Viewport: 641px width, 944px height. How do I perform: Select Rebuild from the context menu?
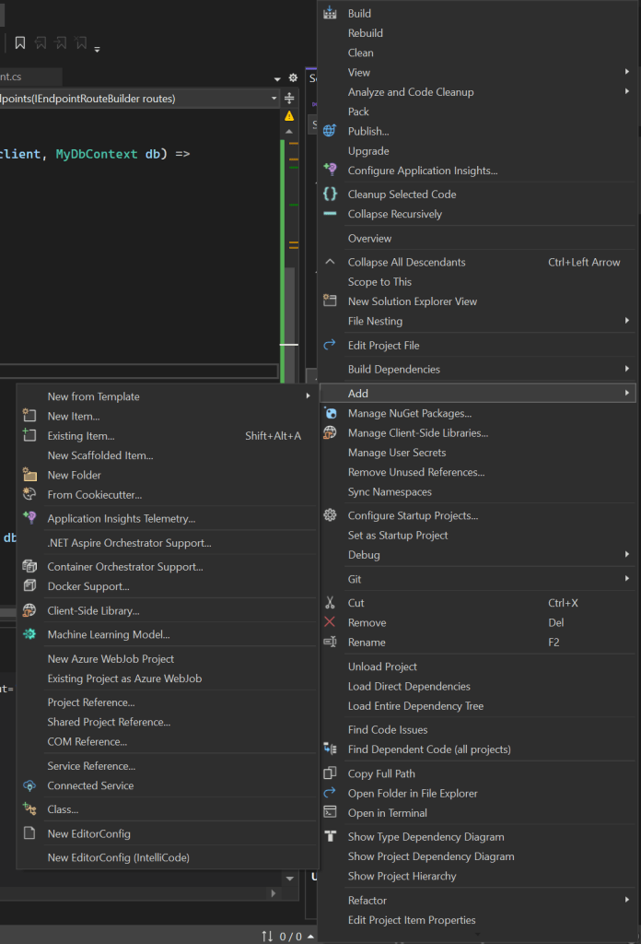(x=365, y=32)
